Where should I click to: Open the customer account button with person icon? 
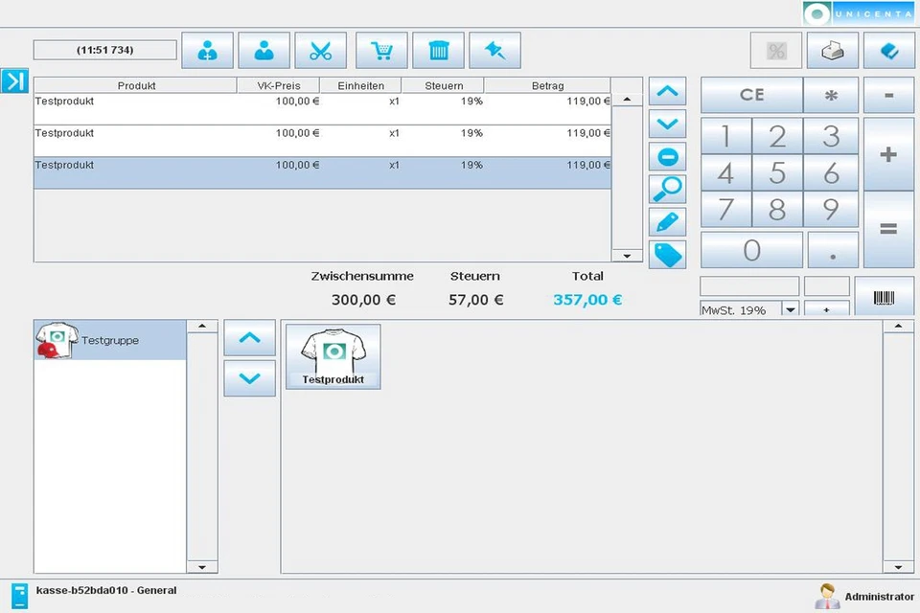[x=264, y=51]
